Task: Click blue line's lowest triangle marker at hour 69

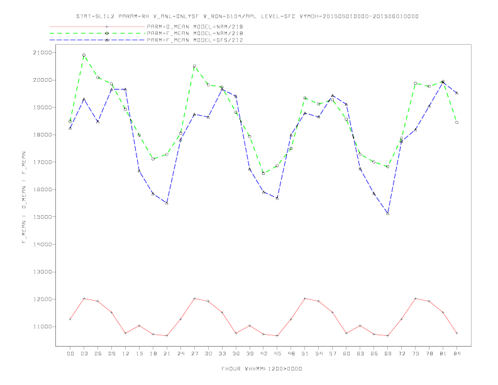Action: click(387, 213)
